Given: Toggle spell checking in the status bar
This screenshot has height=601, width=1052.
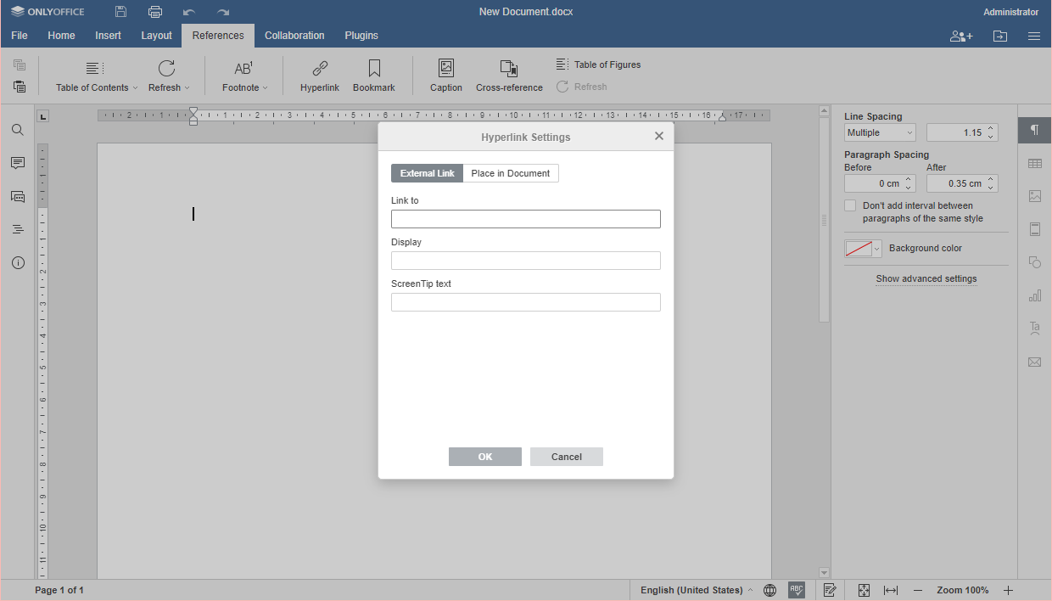Looking at the screenshot, I should pyautogui.click(x=796, y=589).
